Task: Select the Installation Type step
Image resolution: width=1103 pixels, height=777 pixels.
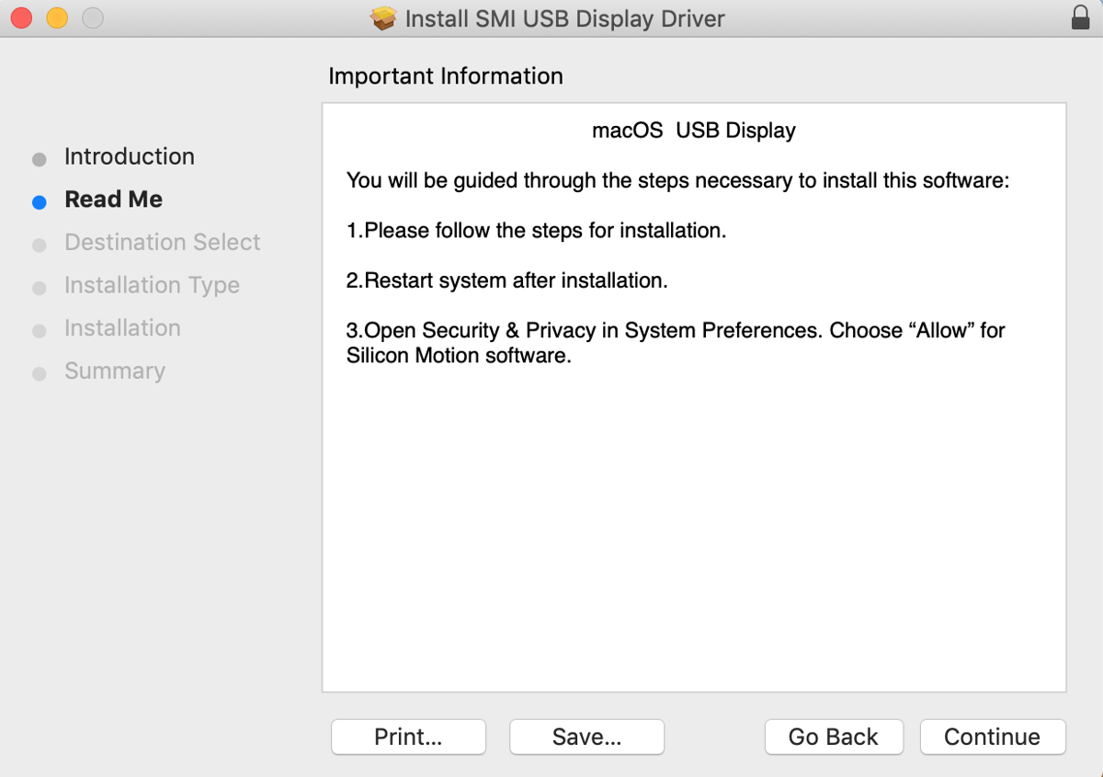Action: (152, 285)
